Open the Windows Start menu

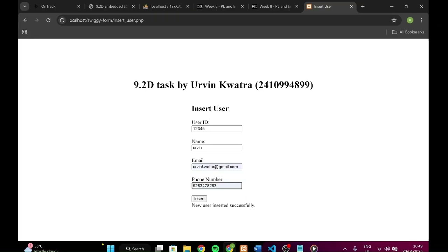click(111, 248)
